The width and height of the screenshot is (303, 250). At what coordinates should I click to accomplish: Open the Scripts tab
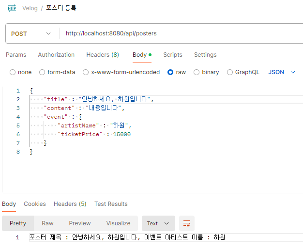click(173, 55)
